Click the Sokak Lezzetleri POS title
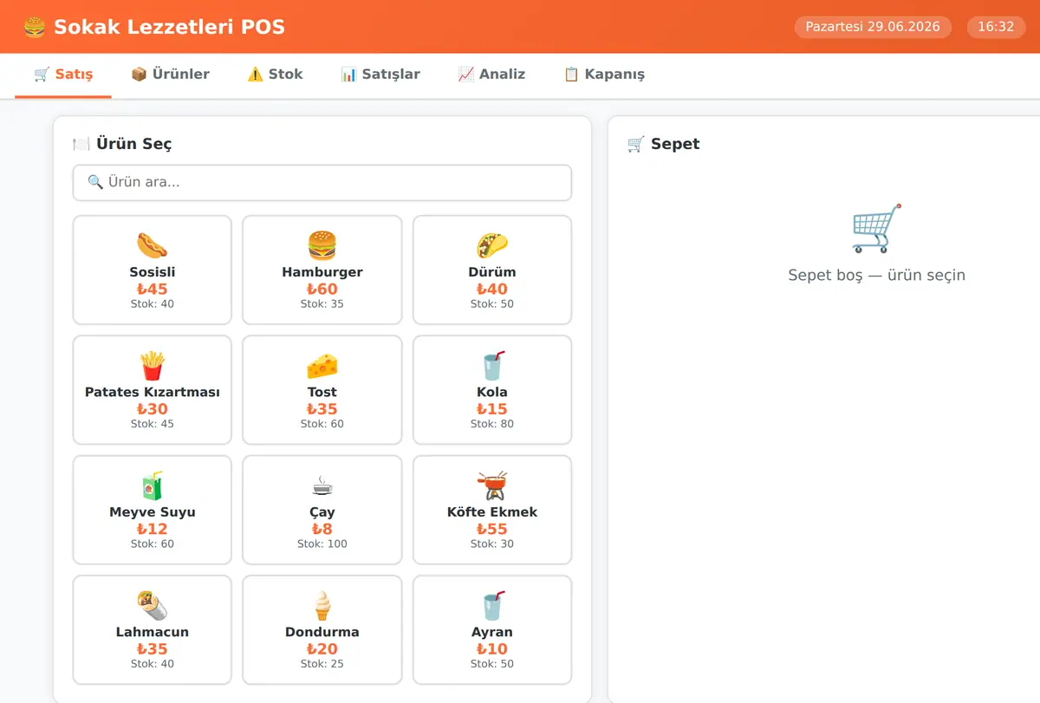1040x703 pixels. tap(169, 27)
